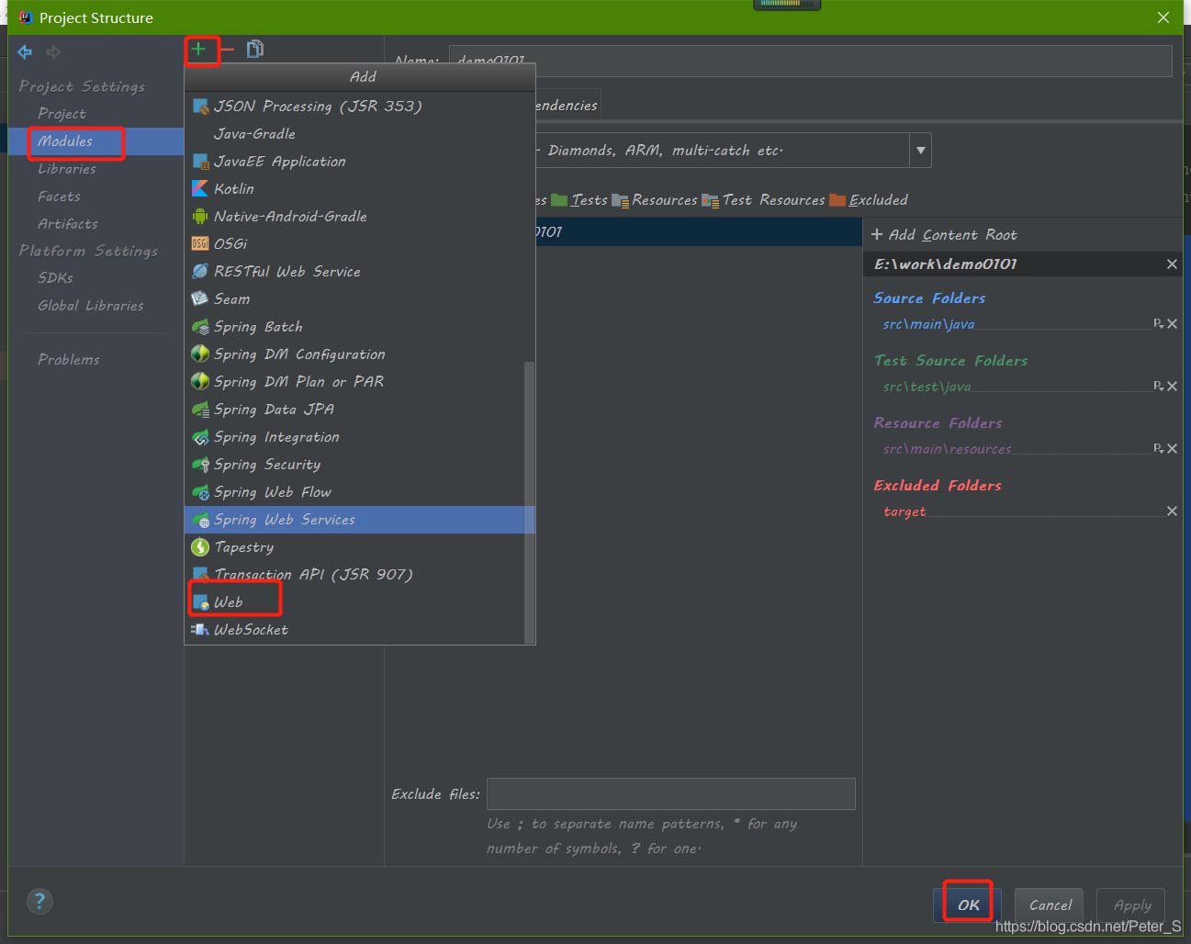The image size is (1191, 944).
Task: Mark as Test Resources folder
Action: click(x=764, y=200)
